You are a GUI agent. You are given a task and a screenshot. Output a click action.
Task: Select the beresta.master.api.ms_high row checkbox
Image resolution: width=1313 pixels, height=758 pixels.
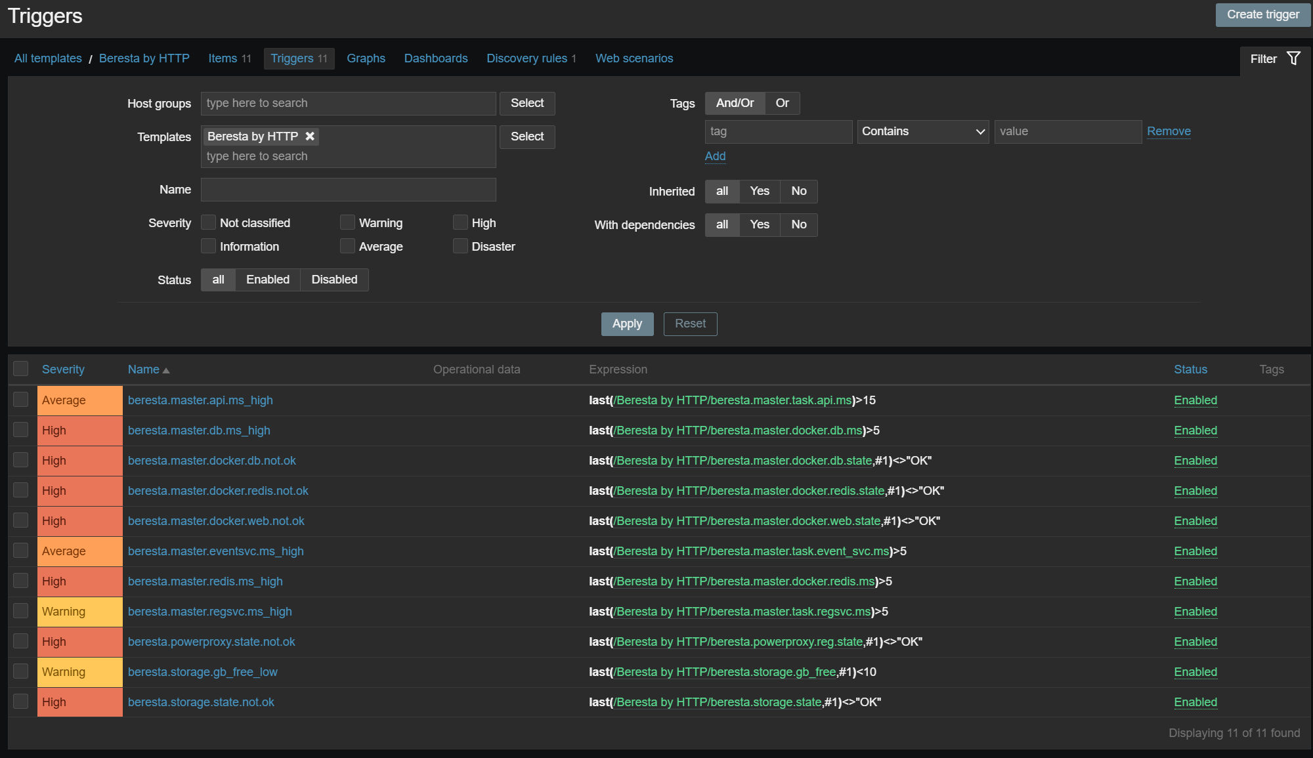(x=21, y=400)
